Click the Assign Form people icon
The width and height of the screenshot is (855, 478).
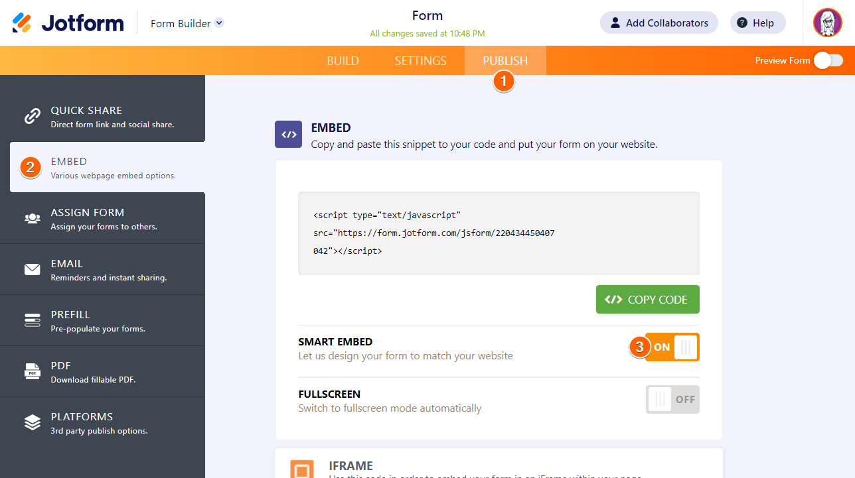click(32, 219)
